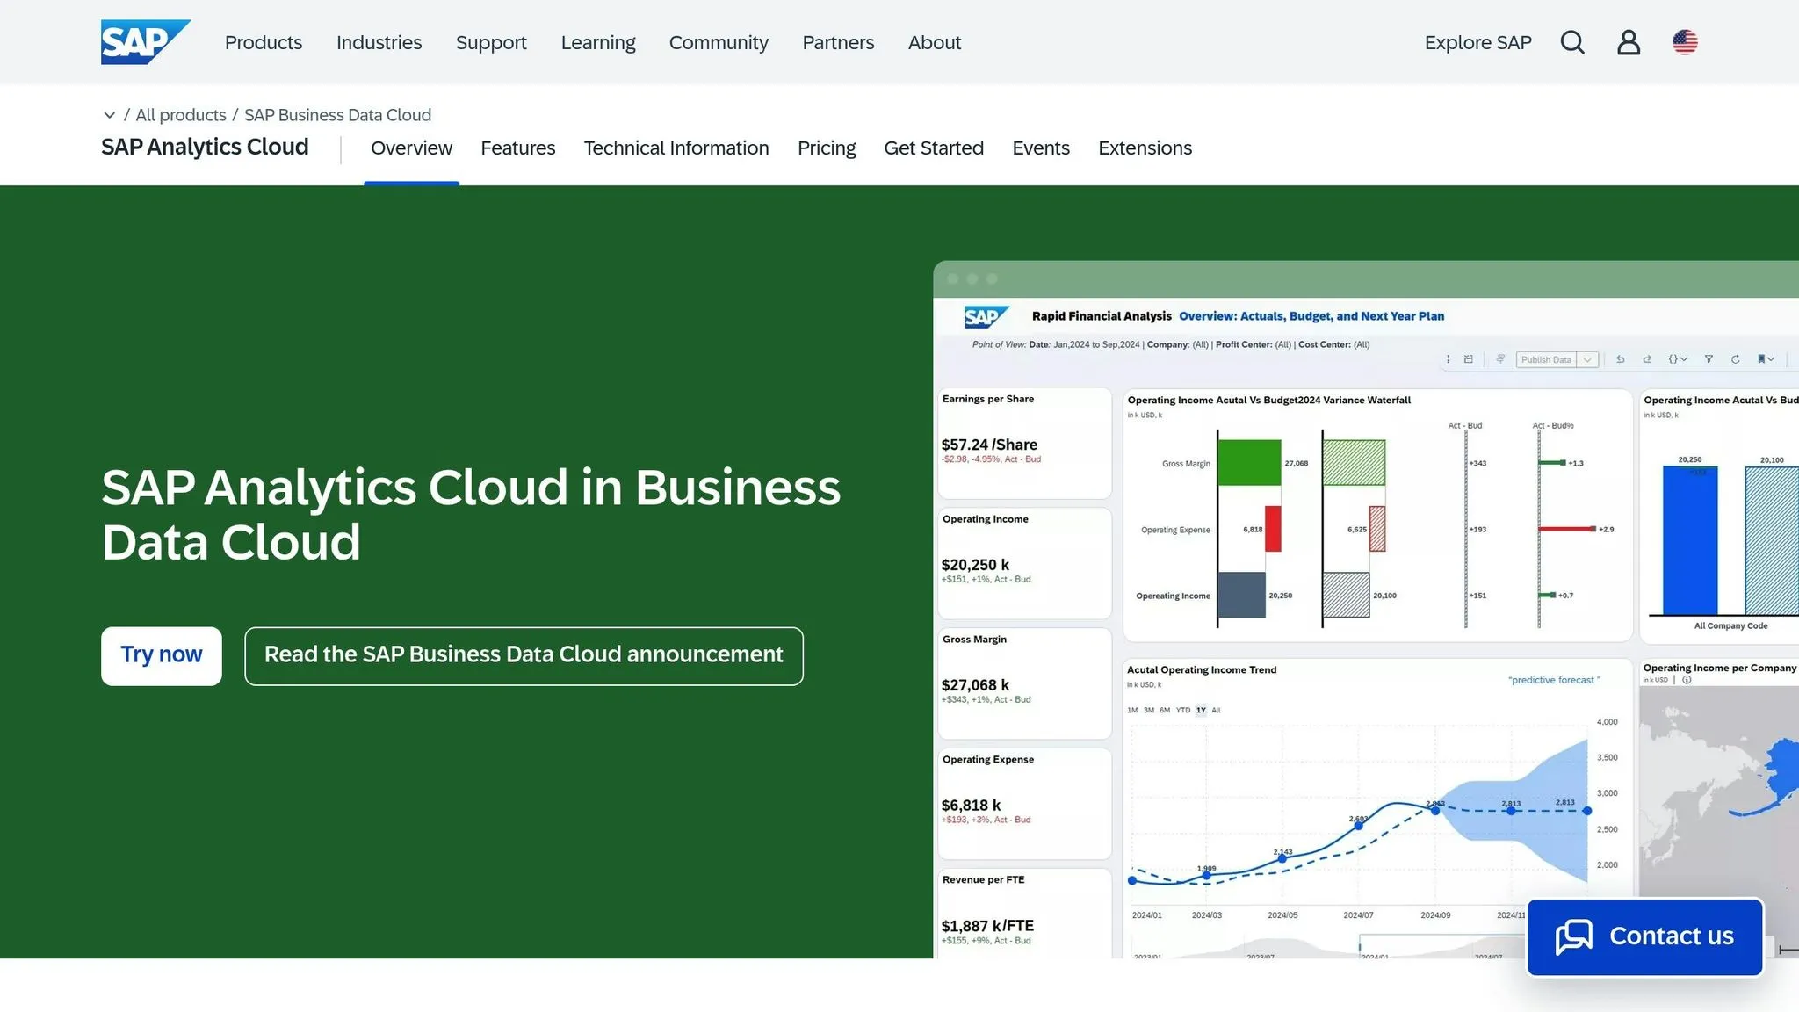Click the three-dot more icon in dashboard toolbar
Image resolution: width=1799 pixels, height=1012 pixels.
[1448, 359]
